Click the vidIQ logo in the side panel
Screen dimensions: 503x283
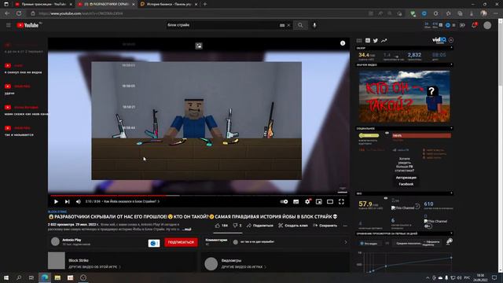(439, 40)
